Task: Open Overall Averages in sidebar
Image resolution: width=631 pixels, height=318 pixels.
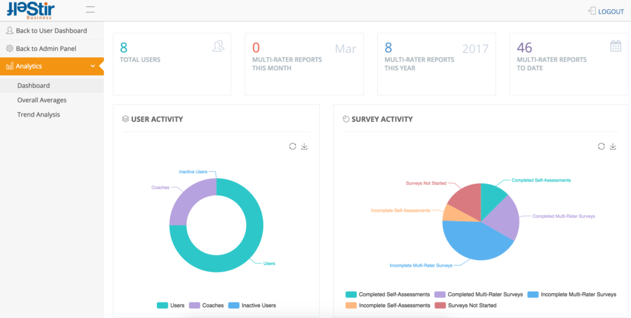Action: click(42, 100)
